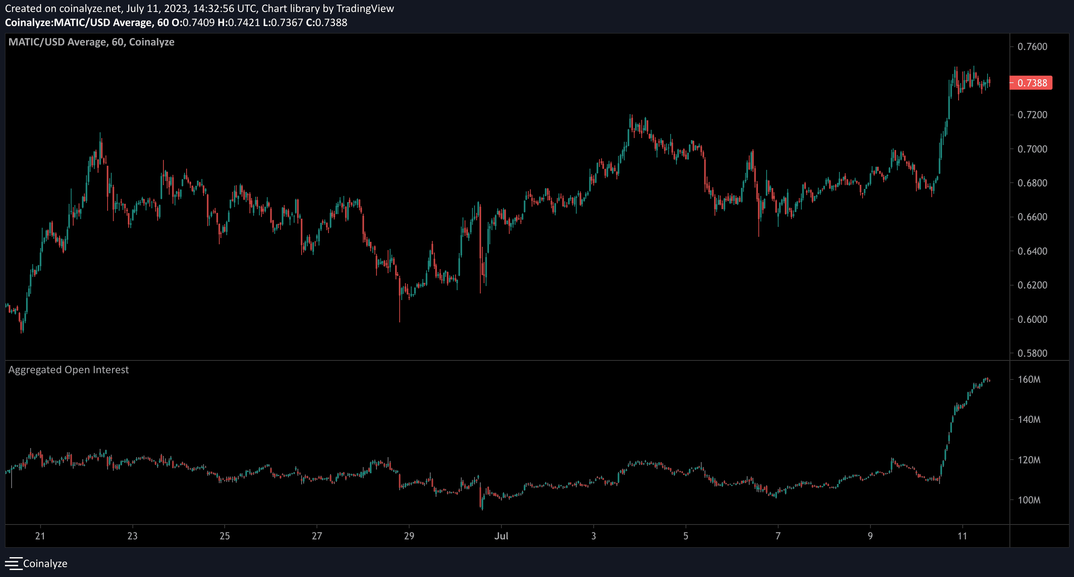Click the date label 9 on time axis
The height and width of the screenshot is (577, 1074).
click(870, 536)
